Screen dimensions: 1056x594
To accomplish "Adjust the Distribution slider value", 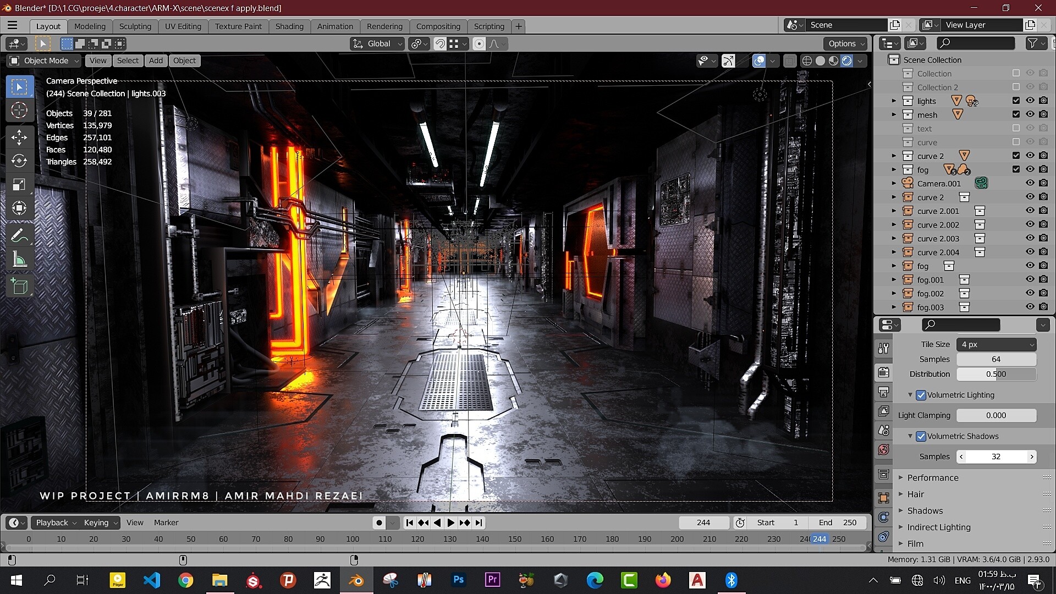I will [996, 374].
